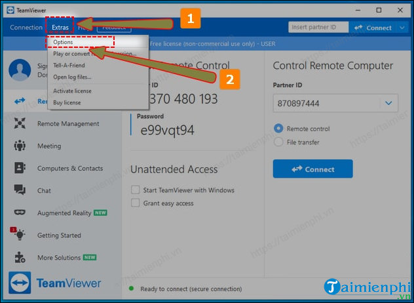Viewport: 414px width, 303px height.
Task: Click the More Solutions puzzle icon
Action: click(x=20, y=257)
